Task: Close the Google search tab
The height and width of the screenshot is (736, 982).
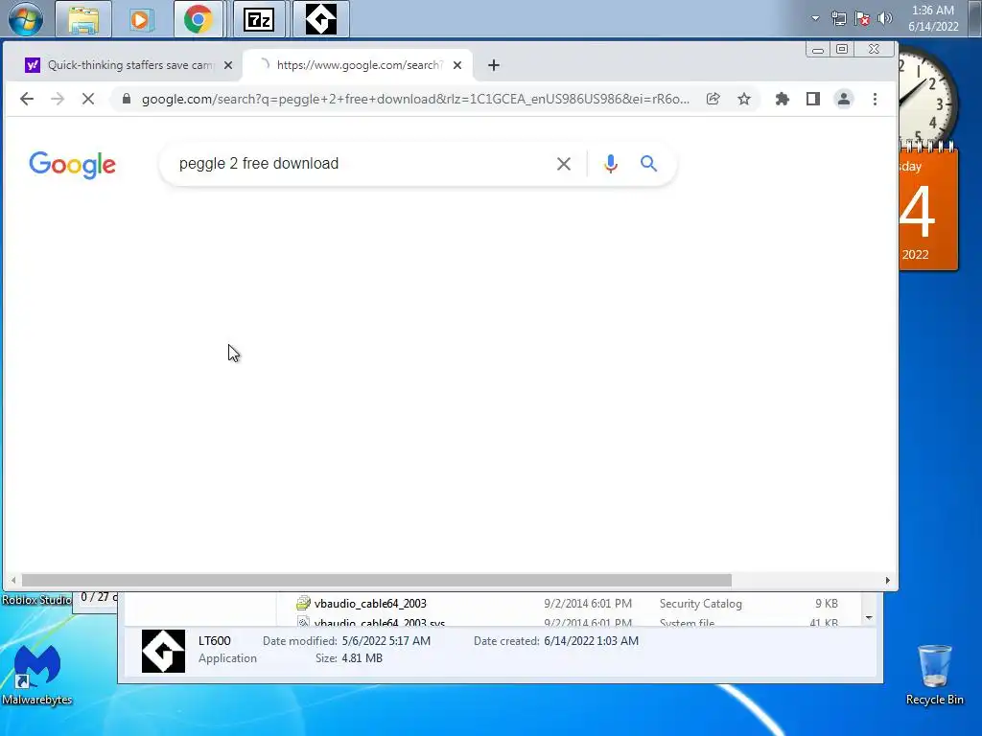Action: pyautogui.click(x=457, y=65)
